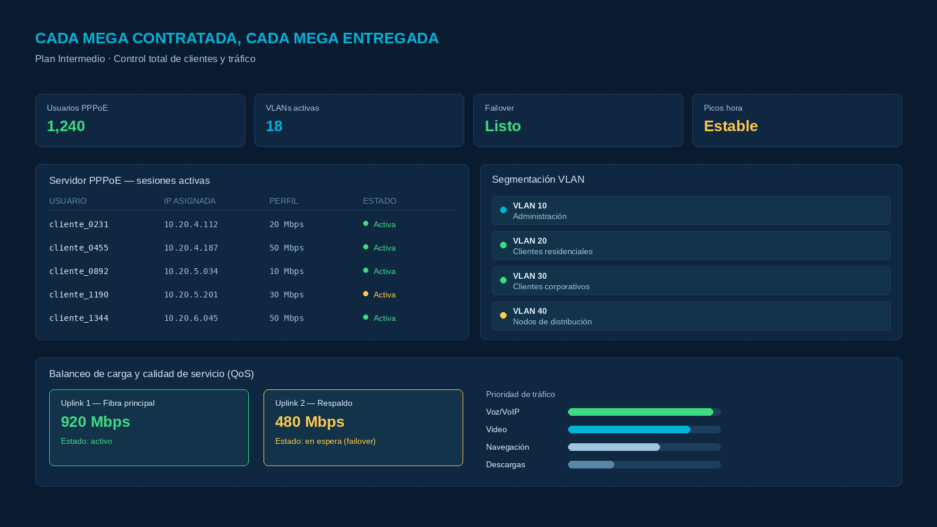The height and width of the screenshot is (527, 937).
Task: Click the IP ASIGNADA column header
Action: click(190, 201)
